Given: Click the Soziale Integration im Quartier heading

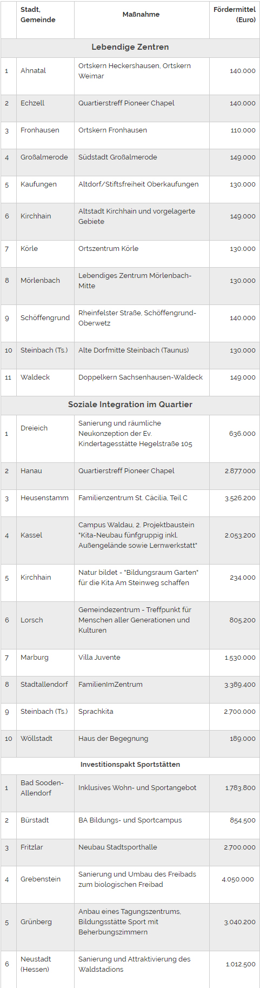Looking at the screenshot, I should coord(130,405).
